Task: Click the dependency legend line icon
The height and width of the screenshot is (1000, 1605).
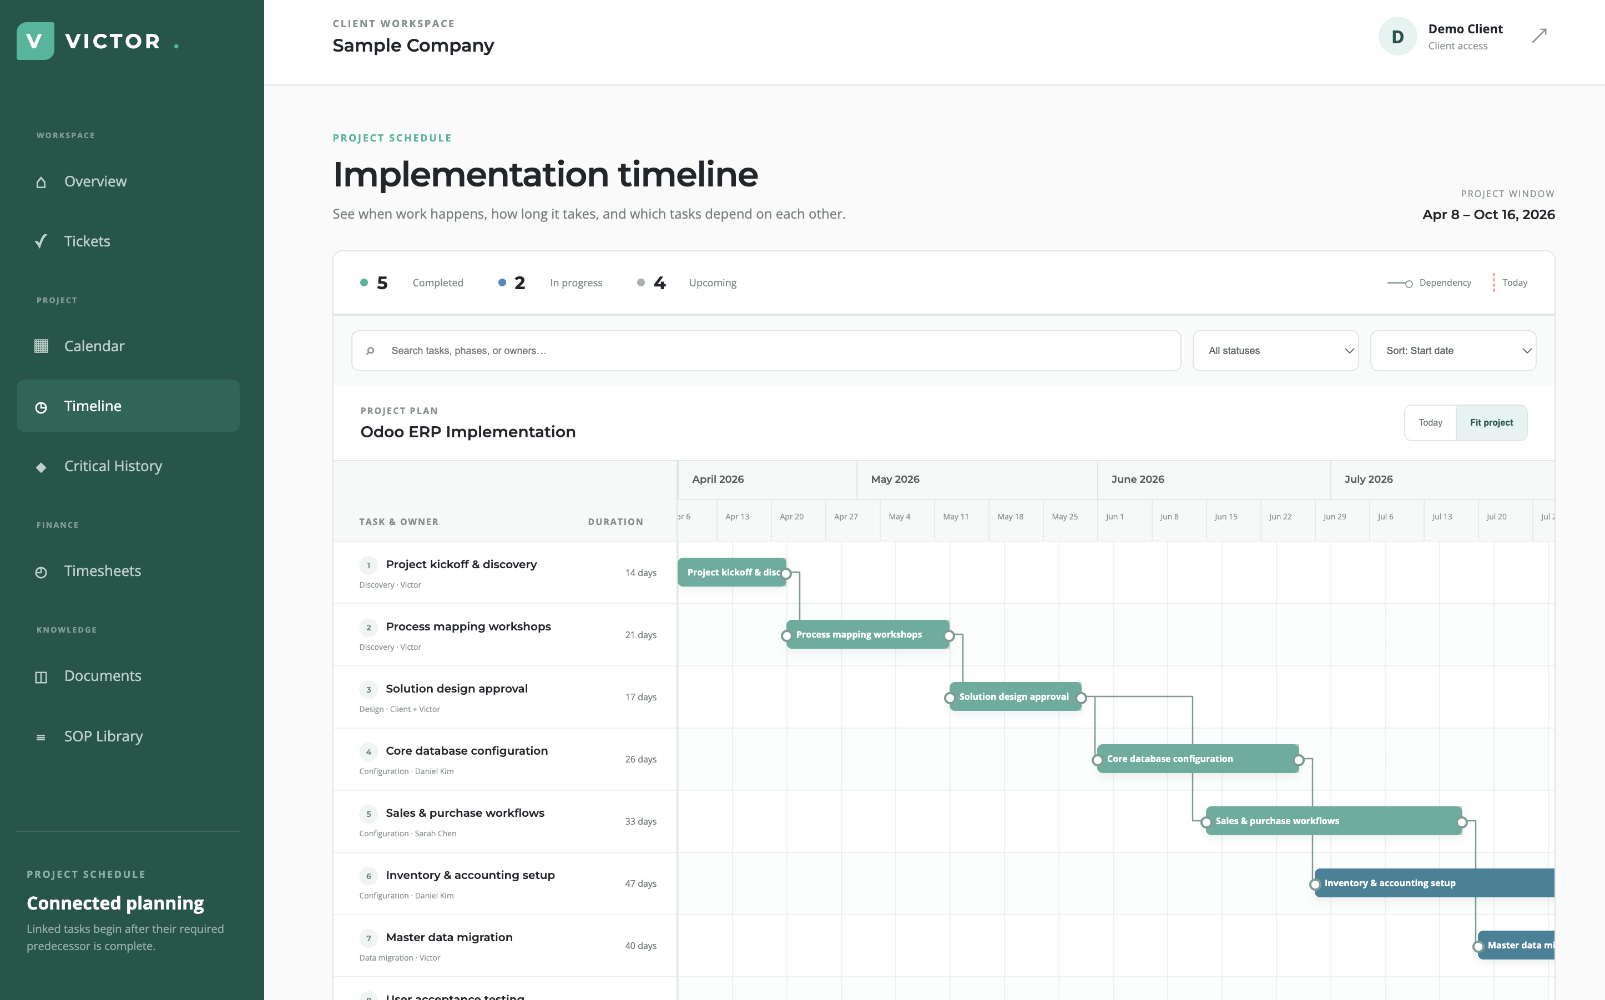Action: coord(1399,283)
